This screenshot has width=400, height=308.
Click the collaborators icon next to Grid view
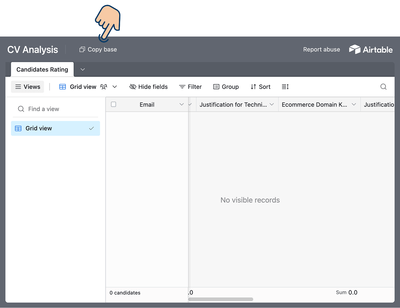[x=103, y=87]
